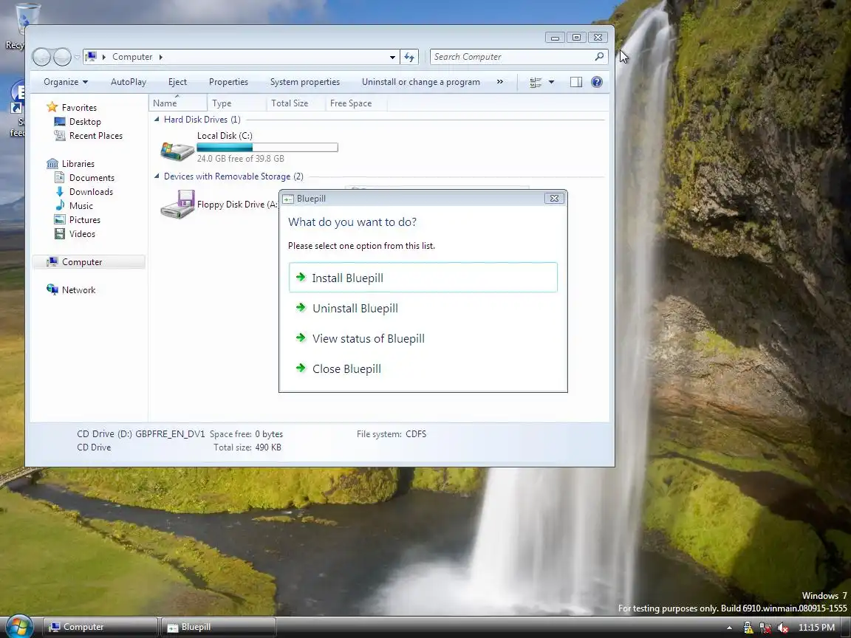Click Eject in the toolbar
851x638 pixels.
(177, 82)
